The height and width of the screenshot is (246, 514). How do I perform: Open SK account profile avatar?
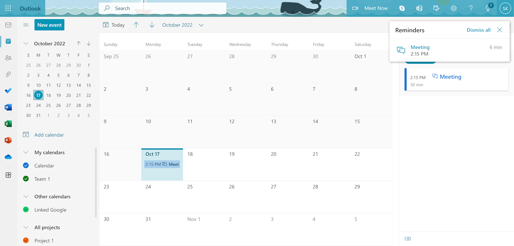[x=505, y=8]
